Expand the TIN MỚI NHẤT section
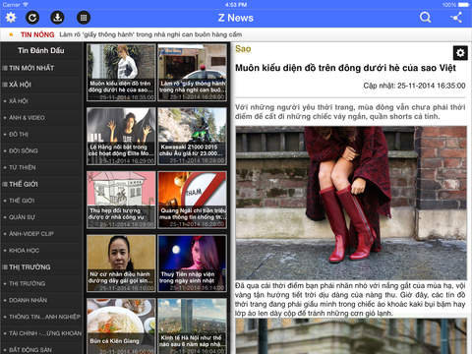The width and height of the screenshot is (472, 354). click(x=41, y=68)
